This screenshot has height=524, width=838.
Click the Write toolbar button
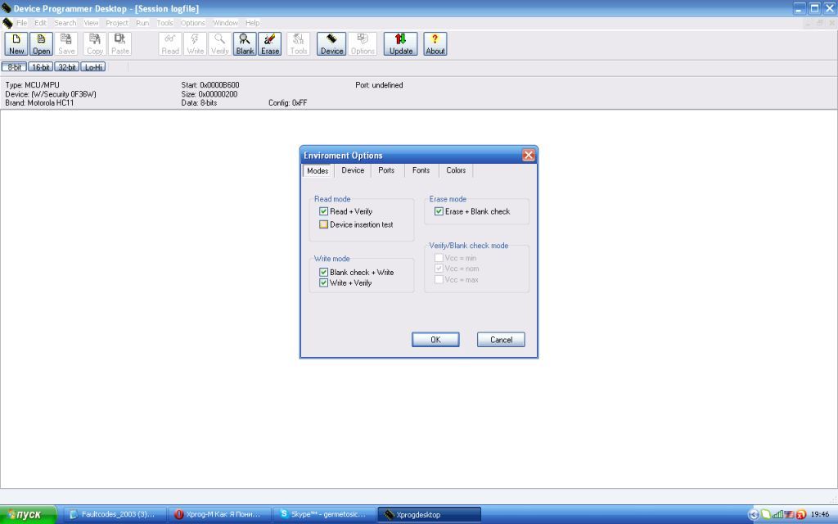coord(195,44)
